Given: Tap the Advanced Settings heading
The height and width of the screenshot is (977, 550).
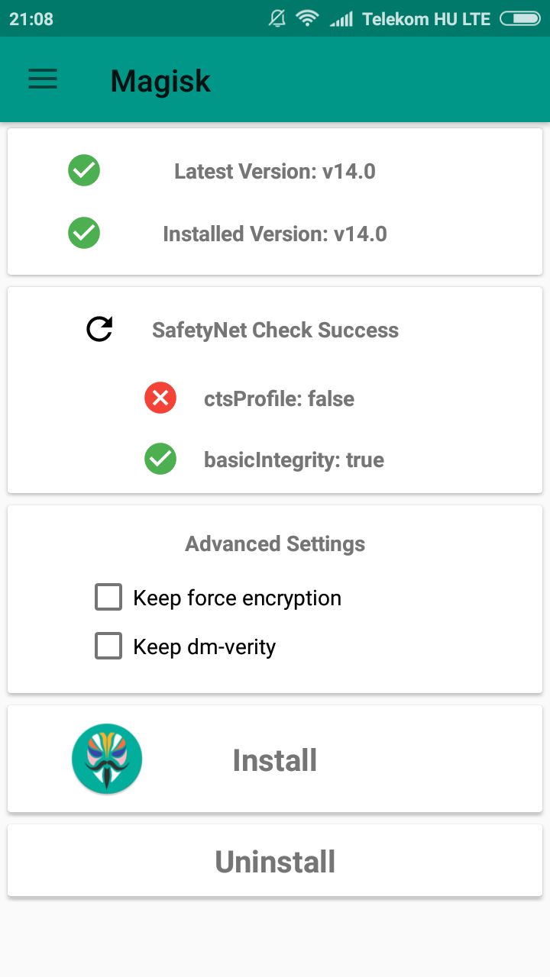Looking at the screenshot, I should [x=275, y=543].
